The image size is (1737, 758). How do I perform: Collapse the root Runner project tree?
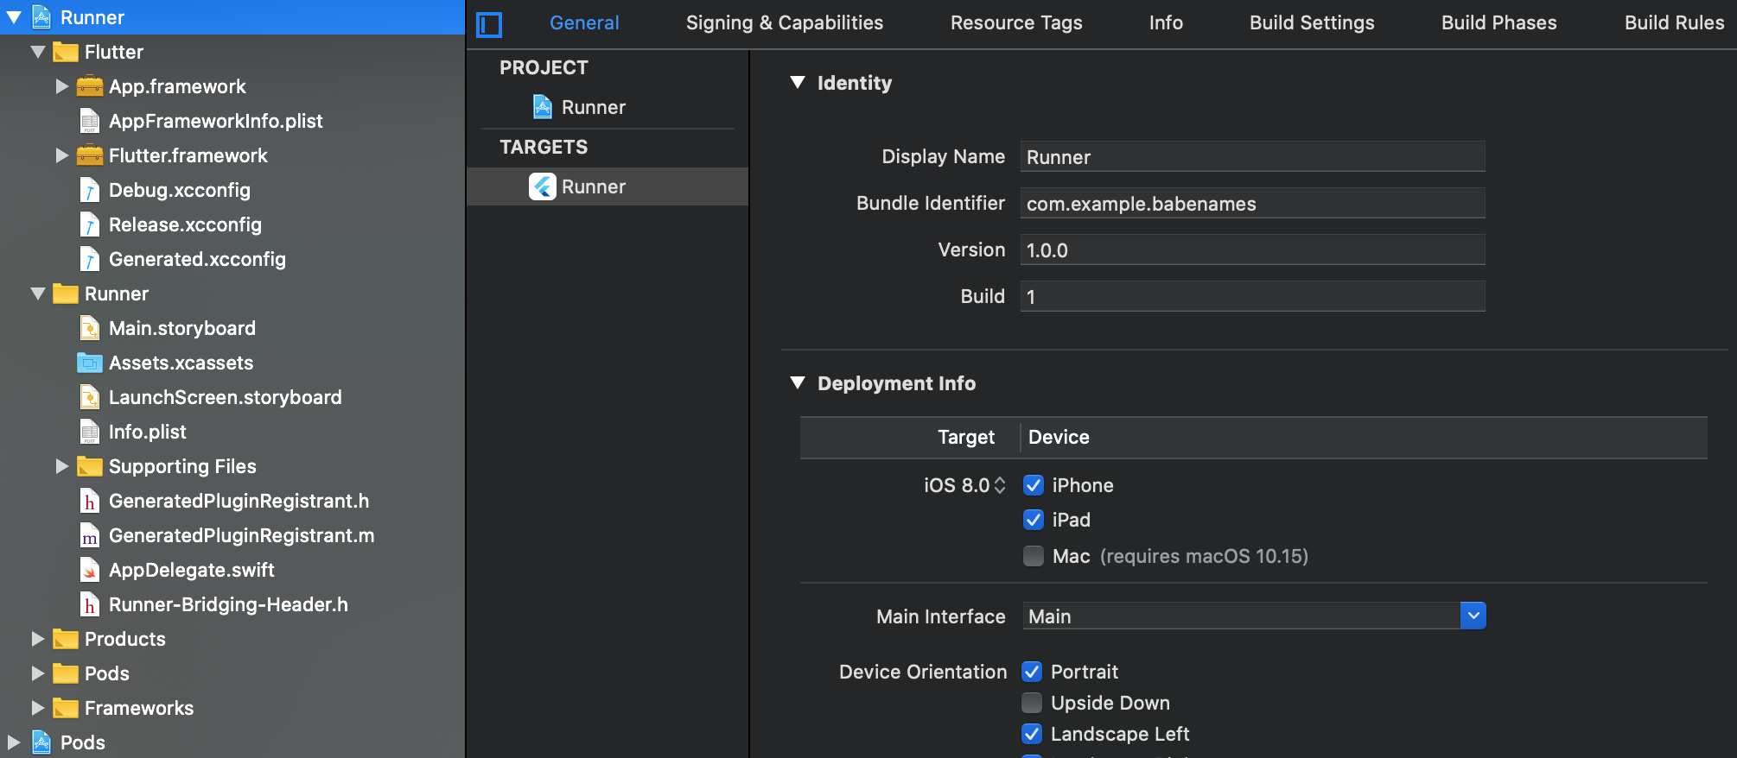coord(14,17)
